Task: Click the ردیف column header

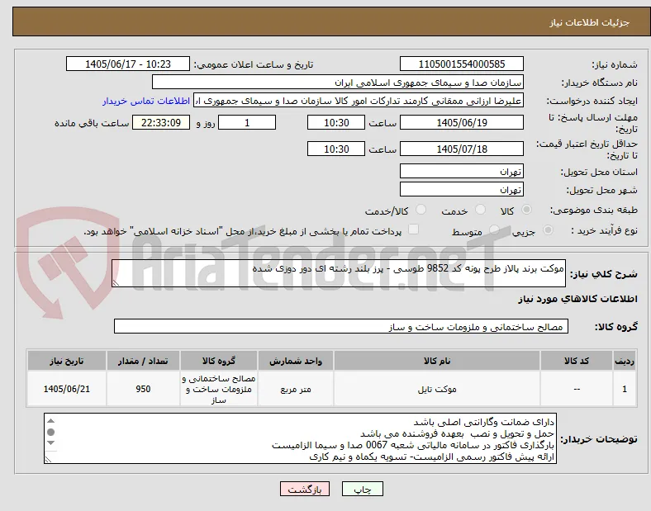Action: tap(625, 361)
